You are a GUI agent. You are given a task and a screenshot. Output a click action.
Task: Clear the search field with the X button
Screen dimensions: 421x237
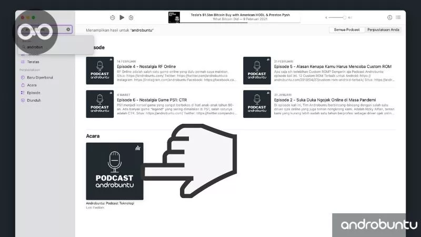tap(68, 29)
